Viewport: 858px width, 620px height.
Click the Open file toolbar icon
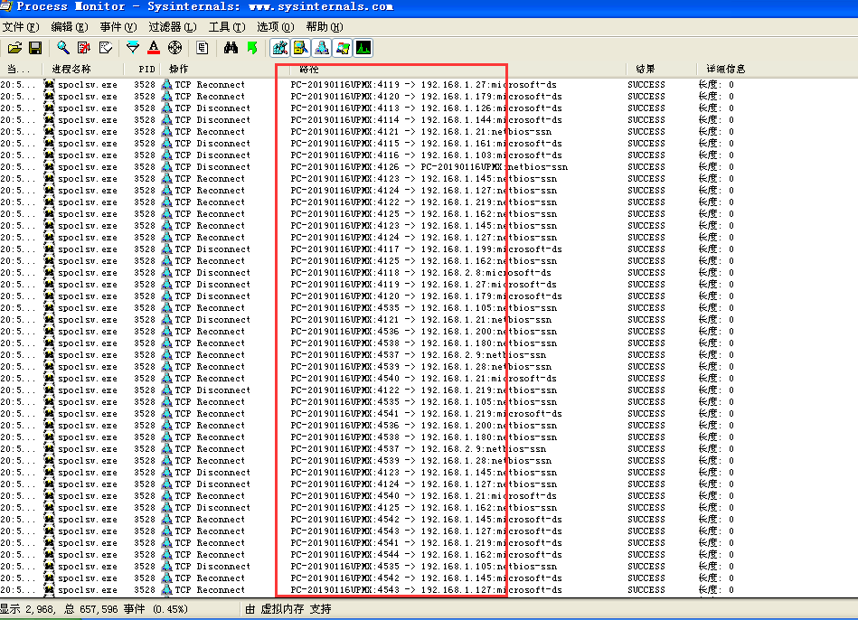pos(14,48)
